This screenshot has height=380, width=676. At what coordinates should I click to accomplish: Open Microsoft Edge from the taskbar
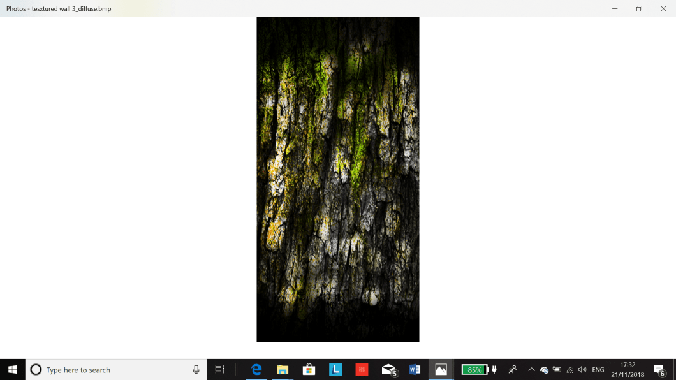(x=256, y=369)
